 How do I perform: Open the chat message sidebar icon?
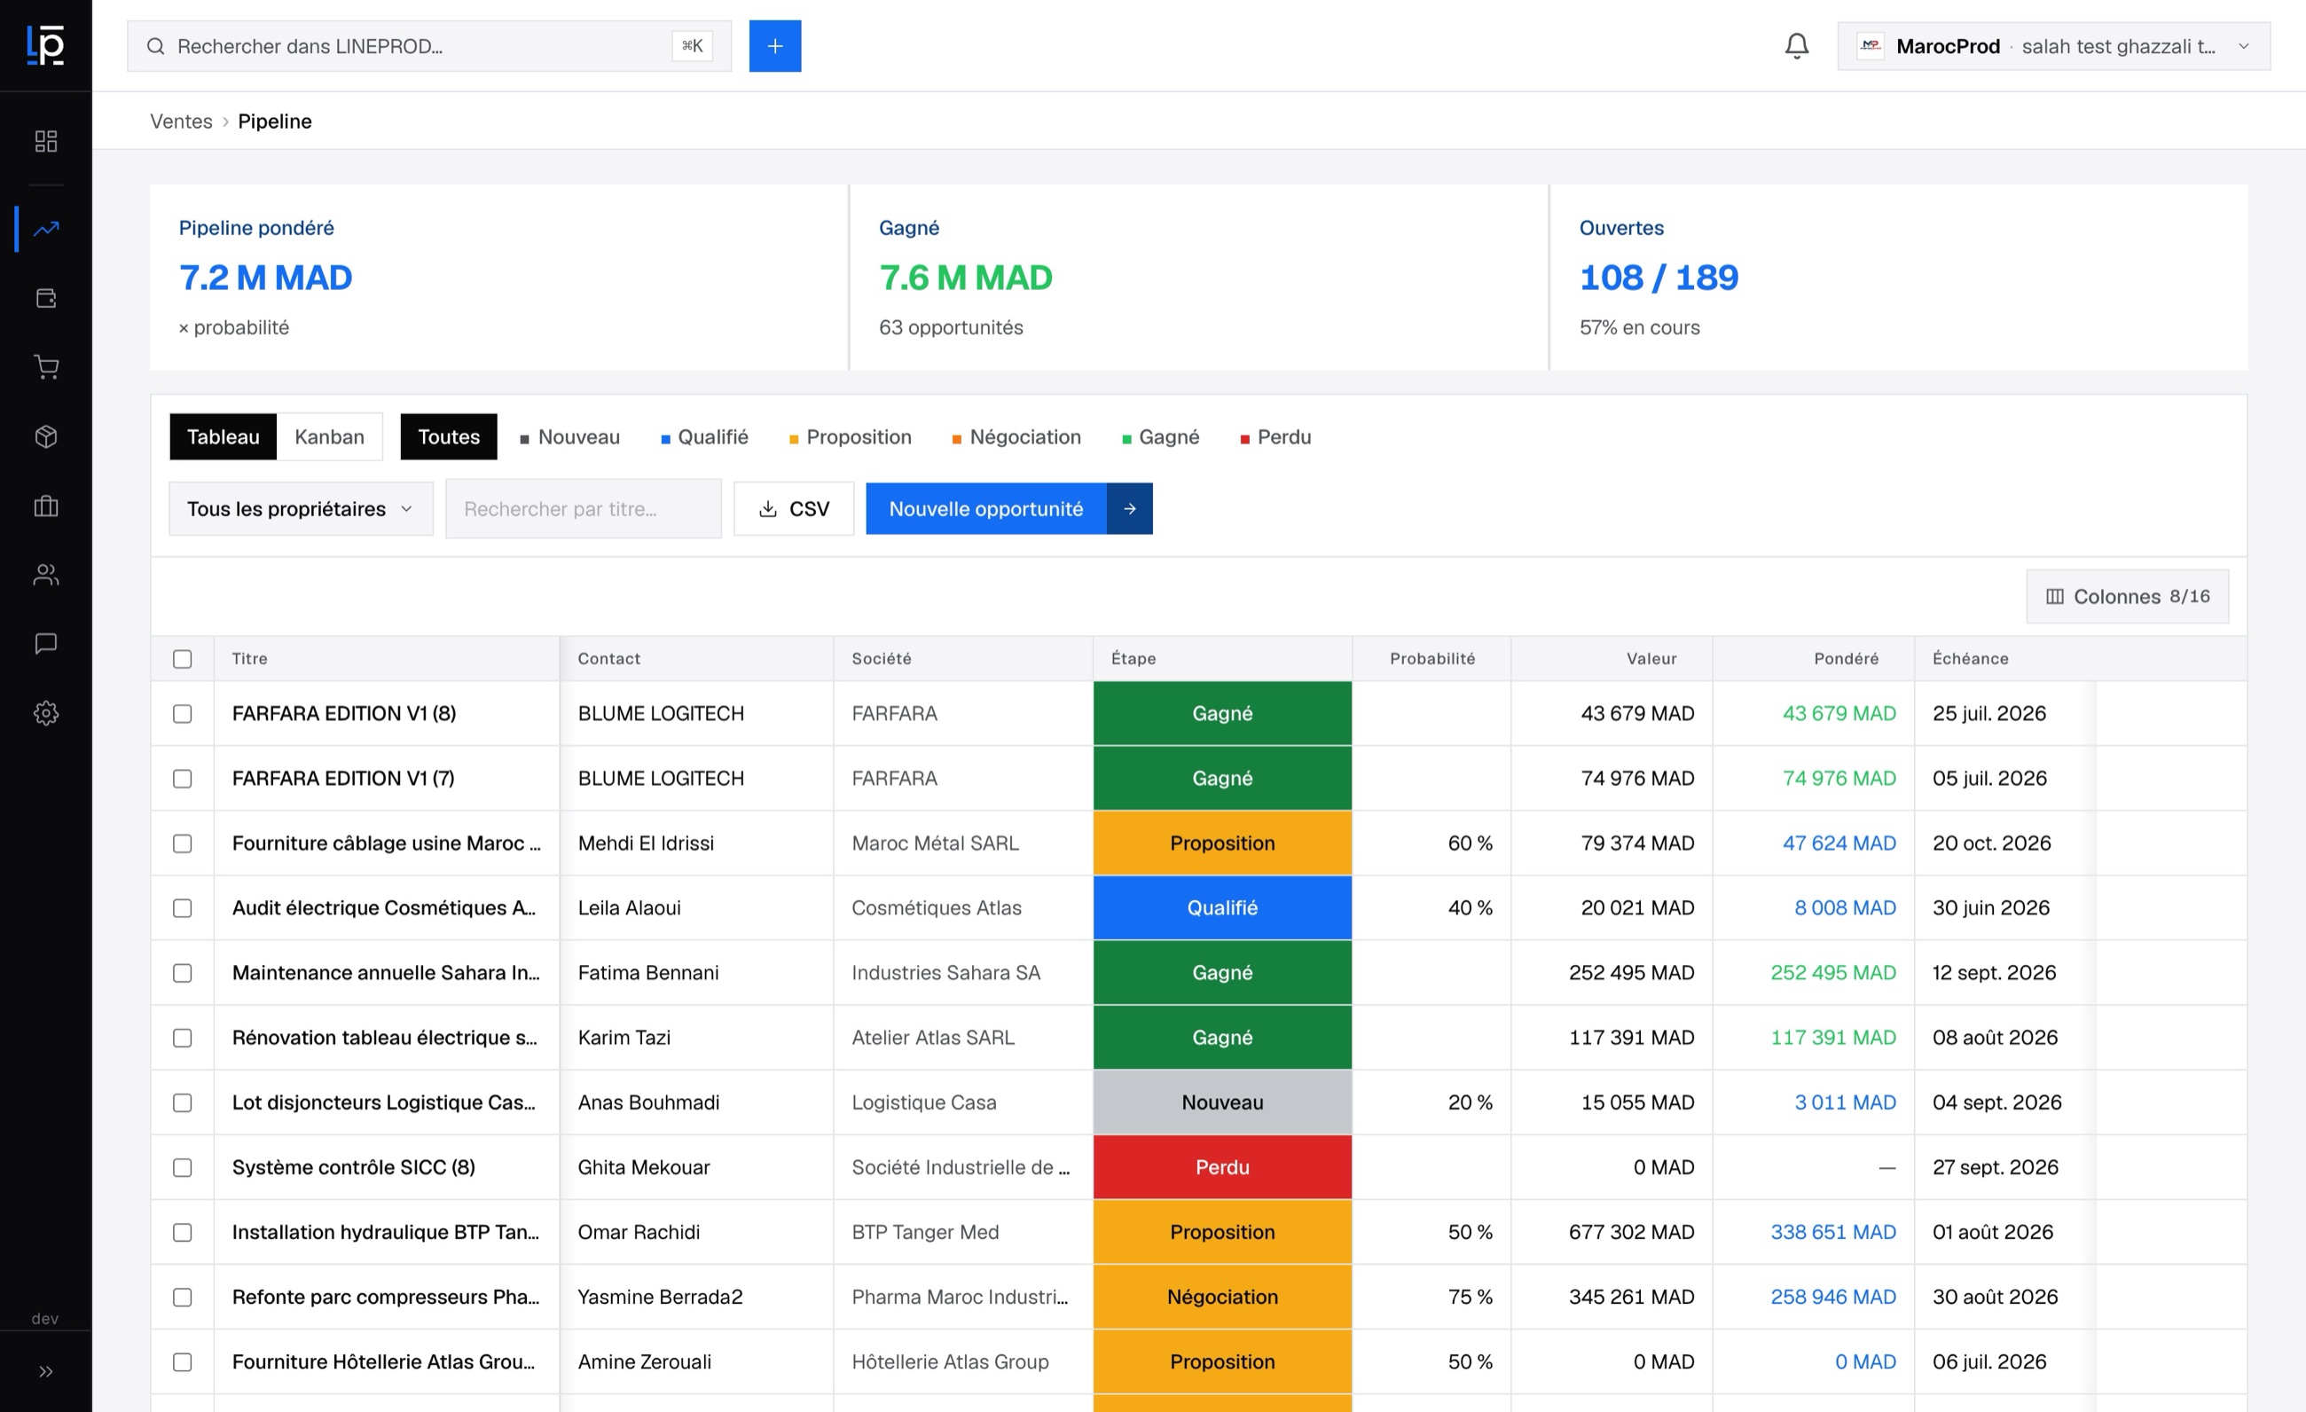point(46,644)
